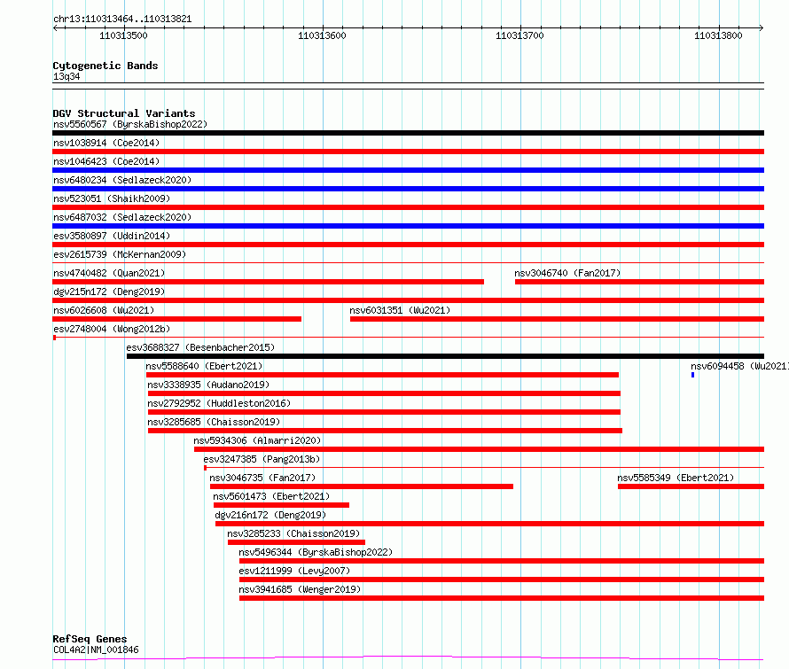Screen dimensions: 789x669
Task: Select the RefSeq Genes track title
Action: tap(90, 639)
